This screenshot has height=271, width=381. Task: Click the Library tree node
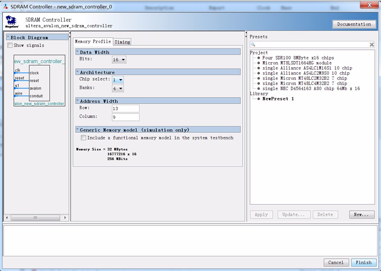(259, 94)
